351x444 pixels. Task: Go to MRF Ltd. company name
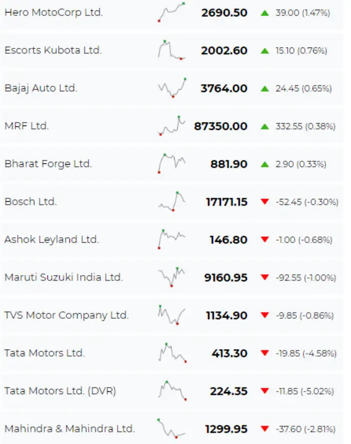pos(27,126)
